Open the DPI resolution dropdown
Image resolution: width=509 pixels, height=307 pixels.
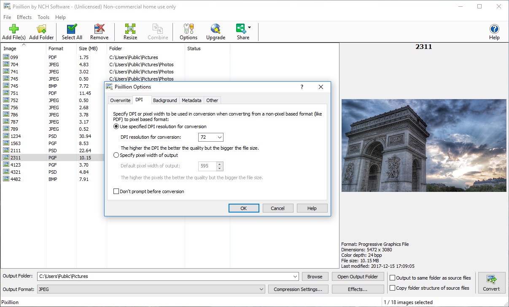click(219, 137)
